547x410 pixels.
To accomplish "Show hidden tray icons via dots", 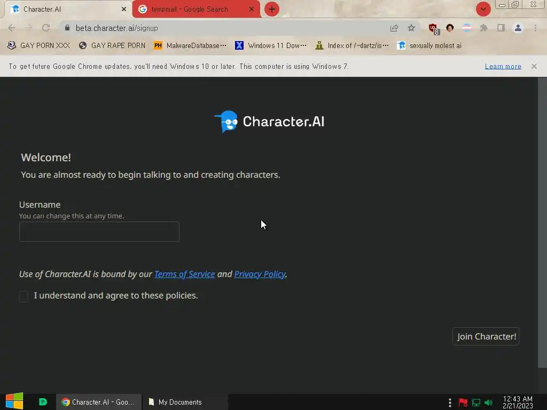I will [x=450, y=403].
